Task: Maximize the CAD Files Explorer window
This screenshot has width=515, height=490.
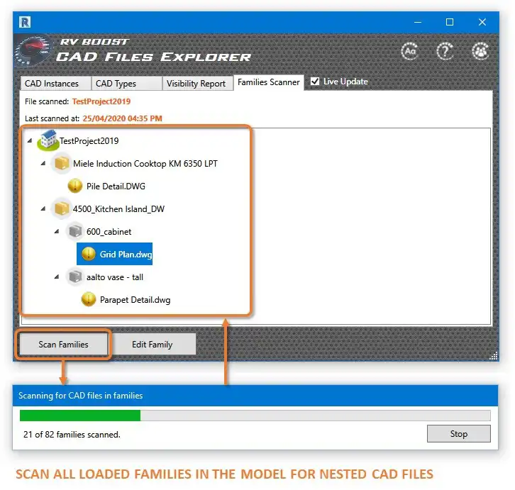Action: 450,22
